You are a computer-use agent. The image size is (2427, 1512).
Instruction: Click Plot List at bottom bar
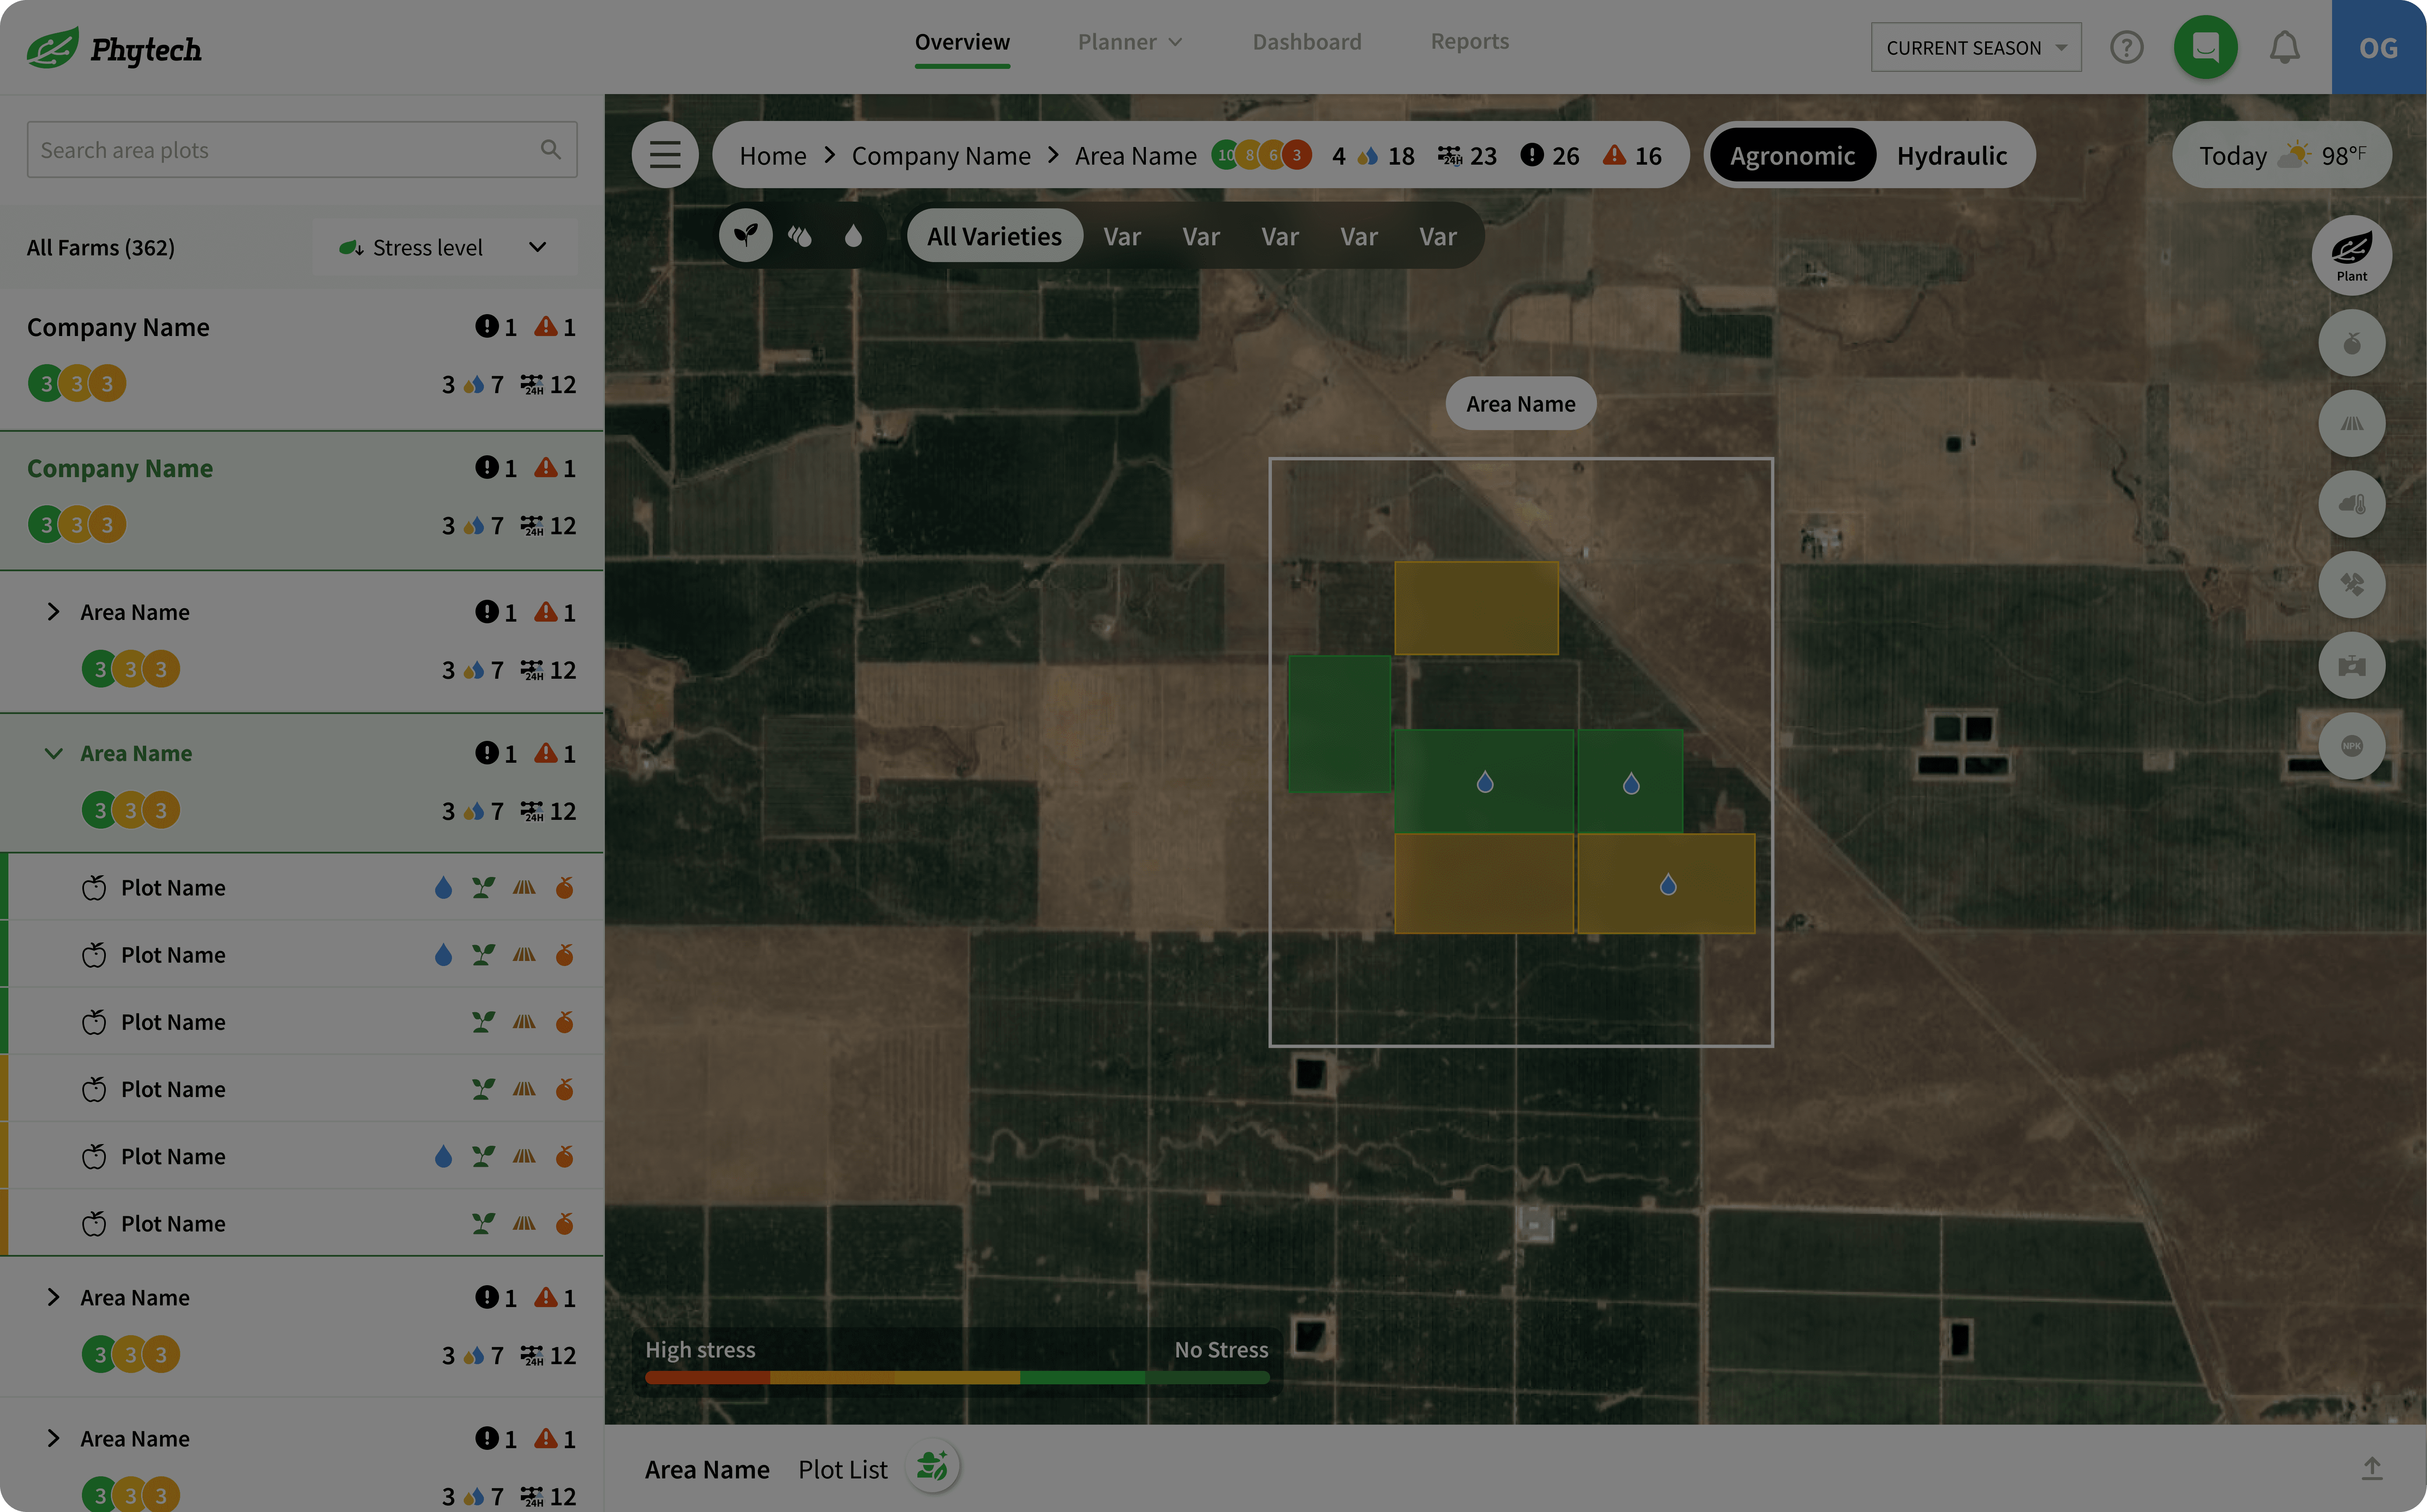click(842, 1469)
